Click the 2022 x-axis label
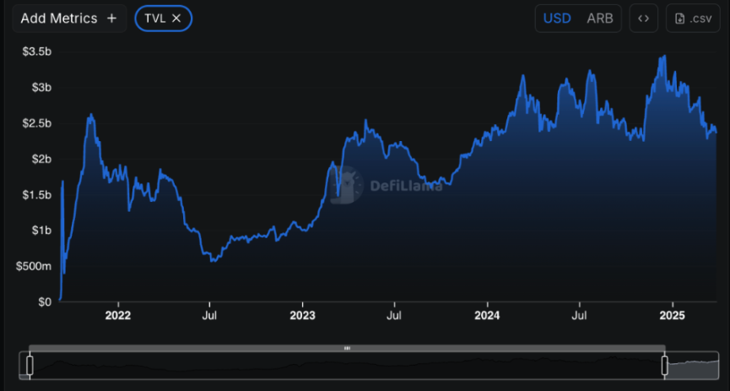The height and width of the screenshot is (391, 730). (x=118, y=316)
